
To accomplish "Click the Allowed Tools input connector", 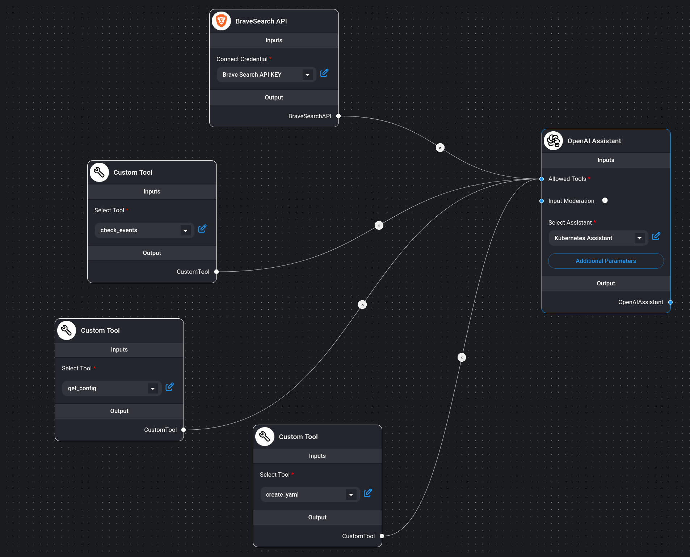I will tap(542, 179).
